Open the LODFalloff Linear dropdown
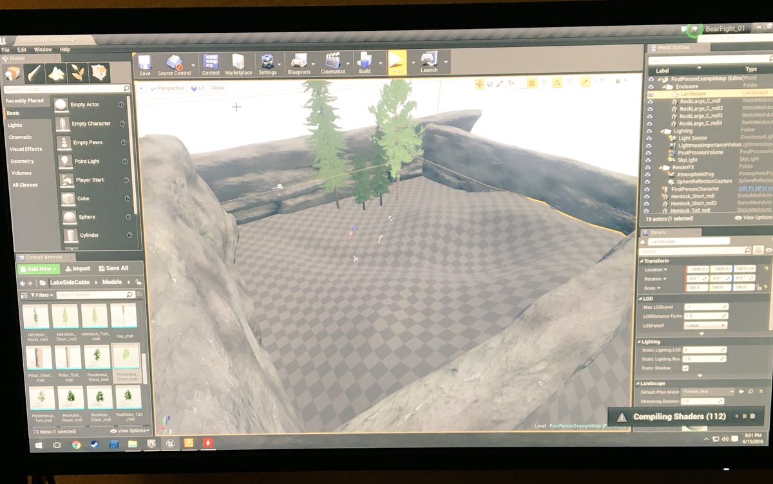This screenshot has width=773, height=484. 705,326
